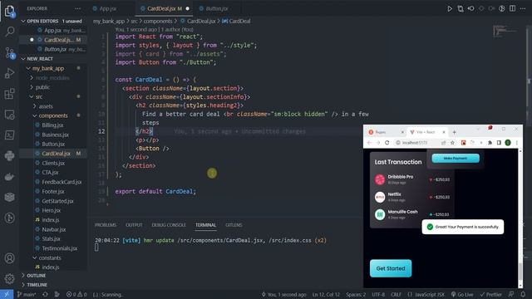
Task: Open the GITLENS panel tab
Action: [234, 225]
